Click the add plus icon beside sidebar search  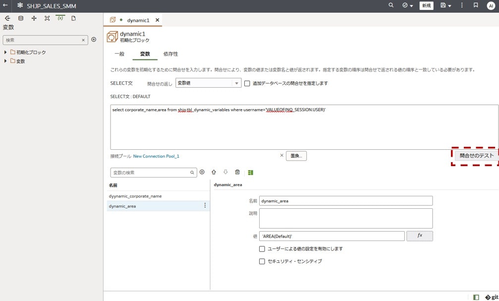coord(94,40)
